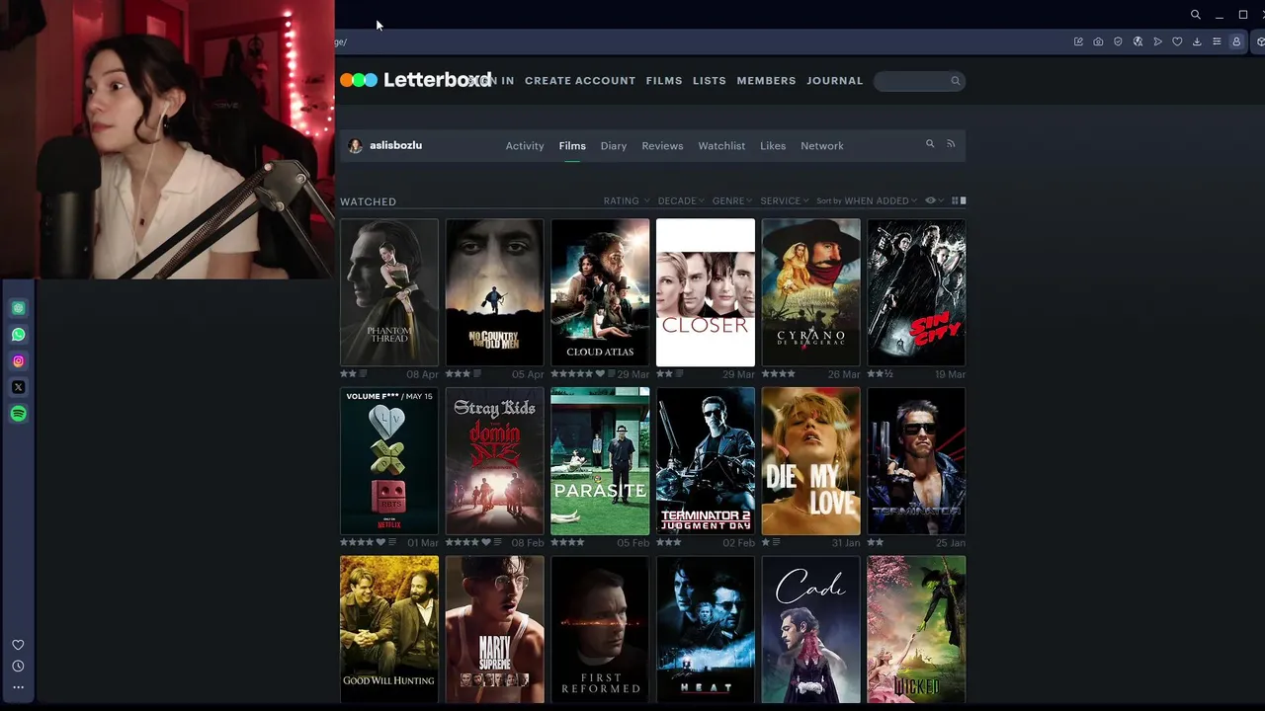Open the sidebar three-dots more menu
The width and height of the screenshot is (1265, 711).
click(18, 687)
